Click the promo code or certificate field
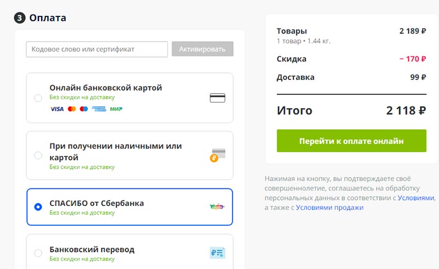 click(x=97, y=49)
